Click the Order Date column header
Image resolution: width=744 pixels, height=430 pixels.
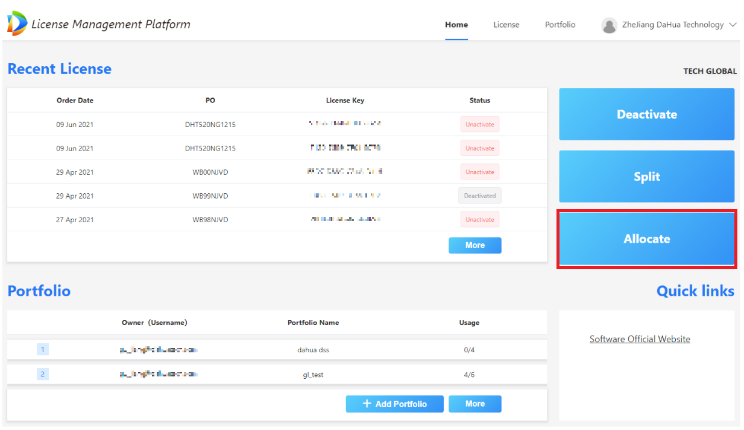[x=75, y=101]
